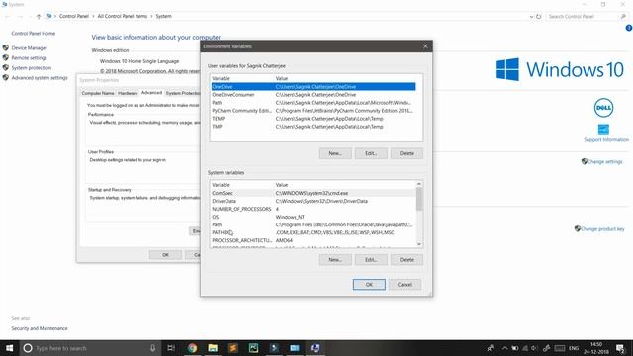Refresh the Control Panel address bar
Image resolution: width=633 pixels, height=356 pixels.
(x=538, y=16)
